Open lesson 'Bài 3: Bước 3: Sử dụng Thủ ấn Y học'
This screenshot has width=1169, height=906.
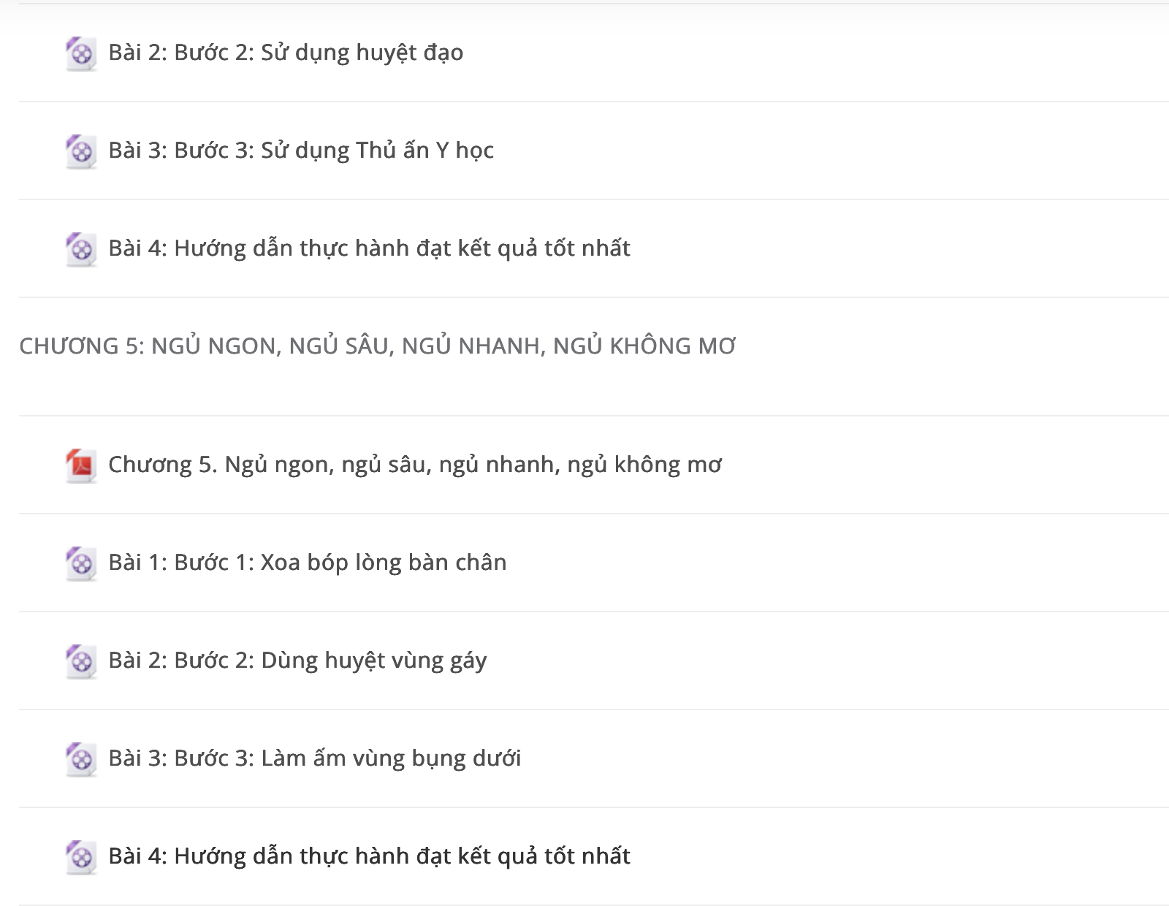[x=301, y=151]
